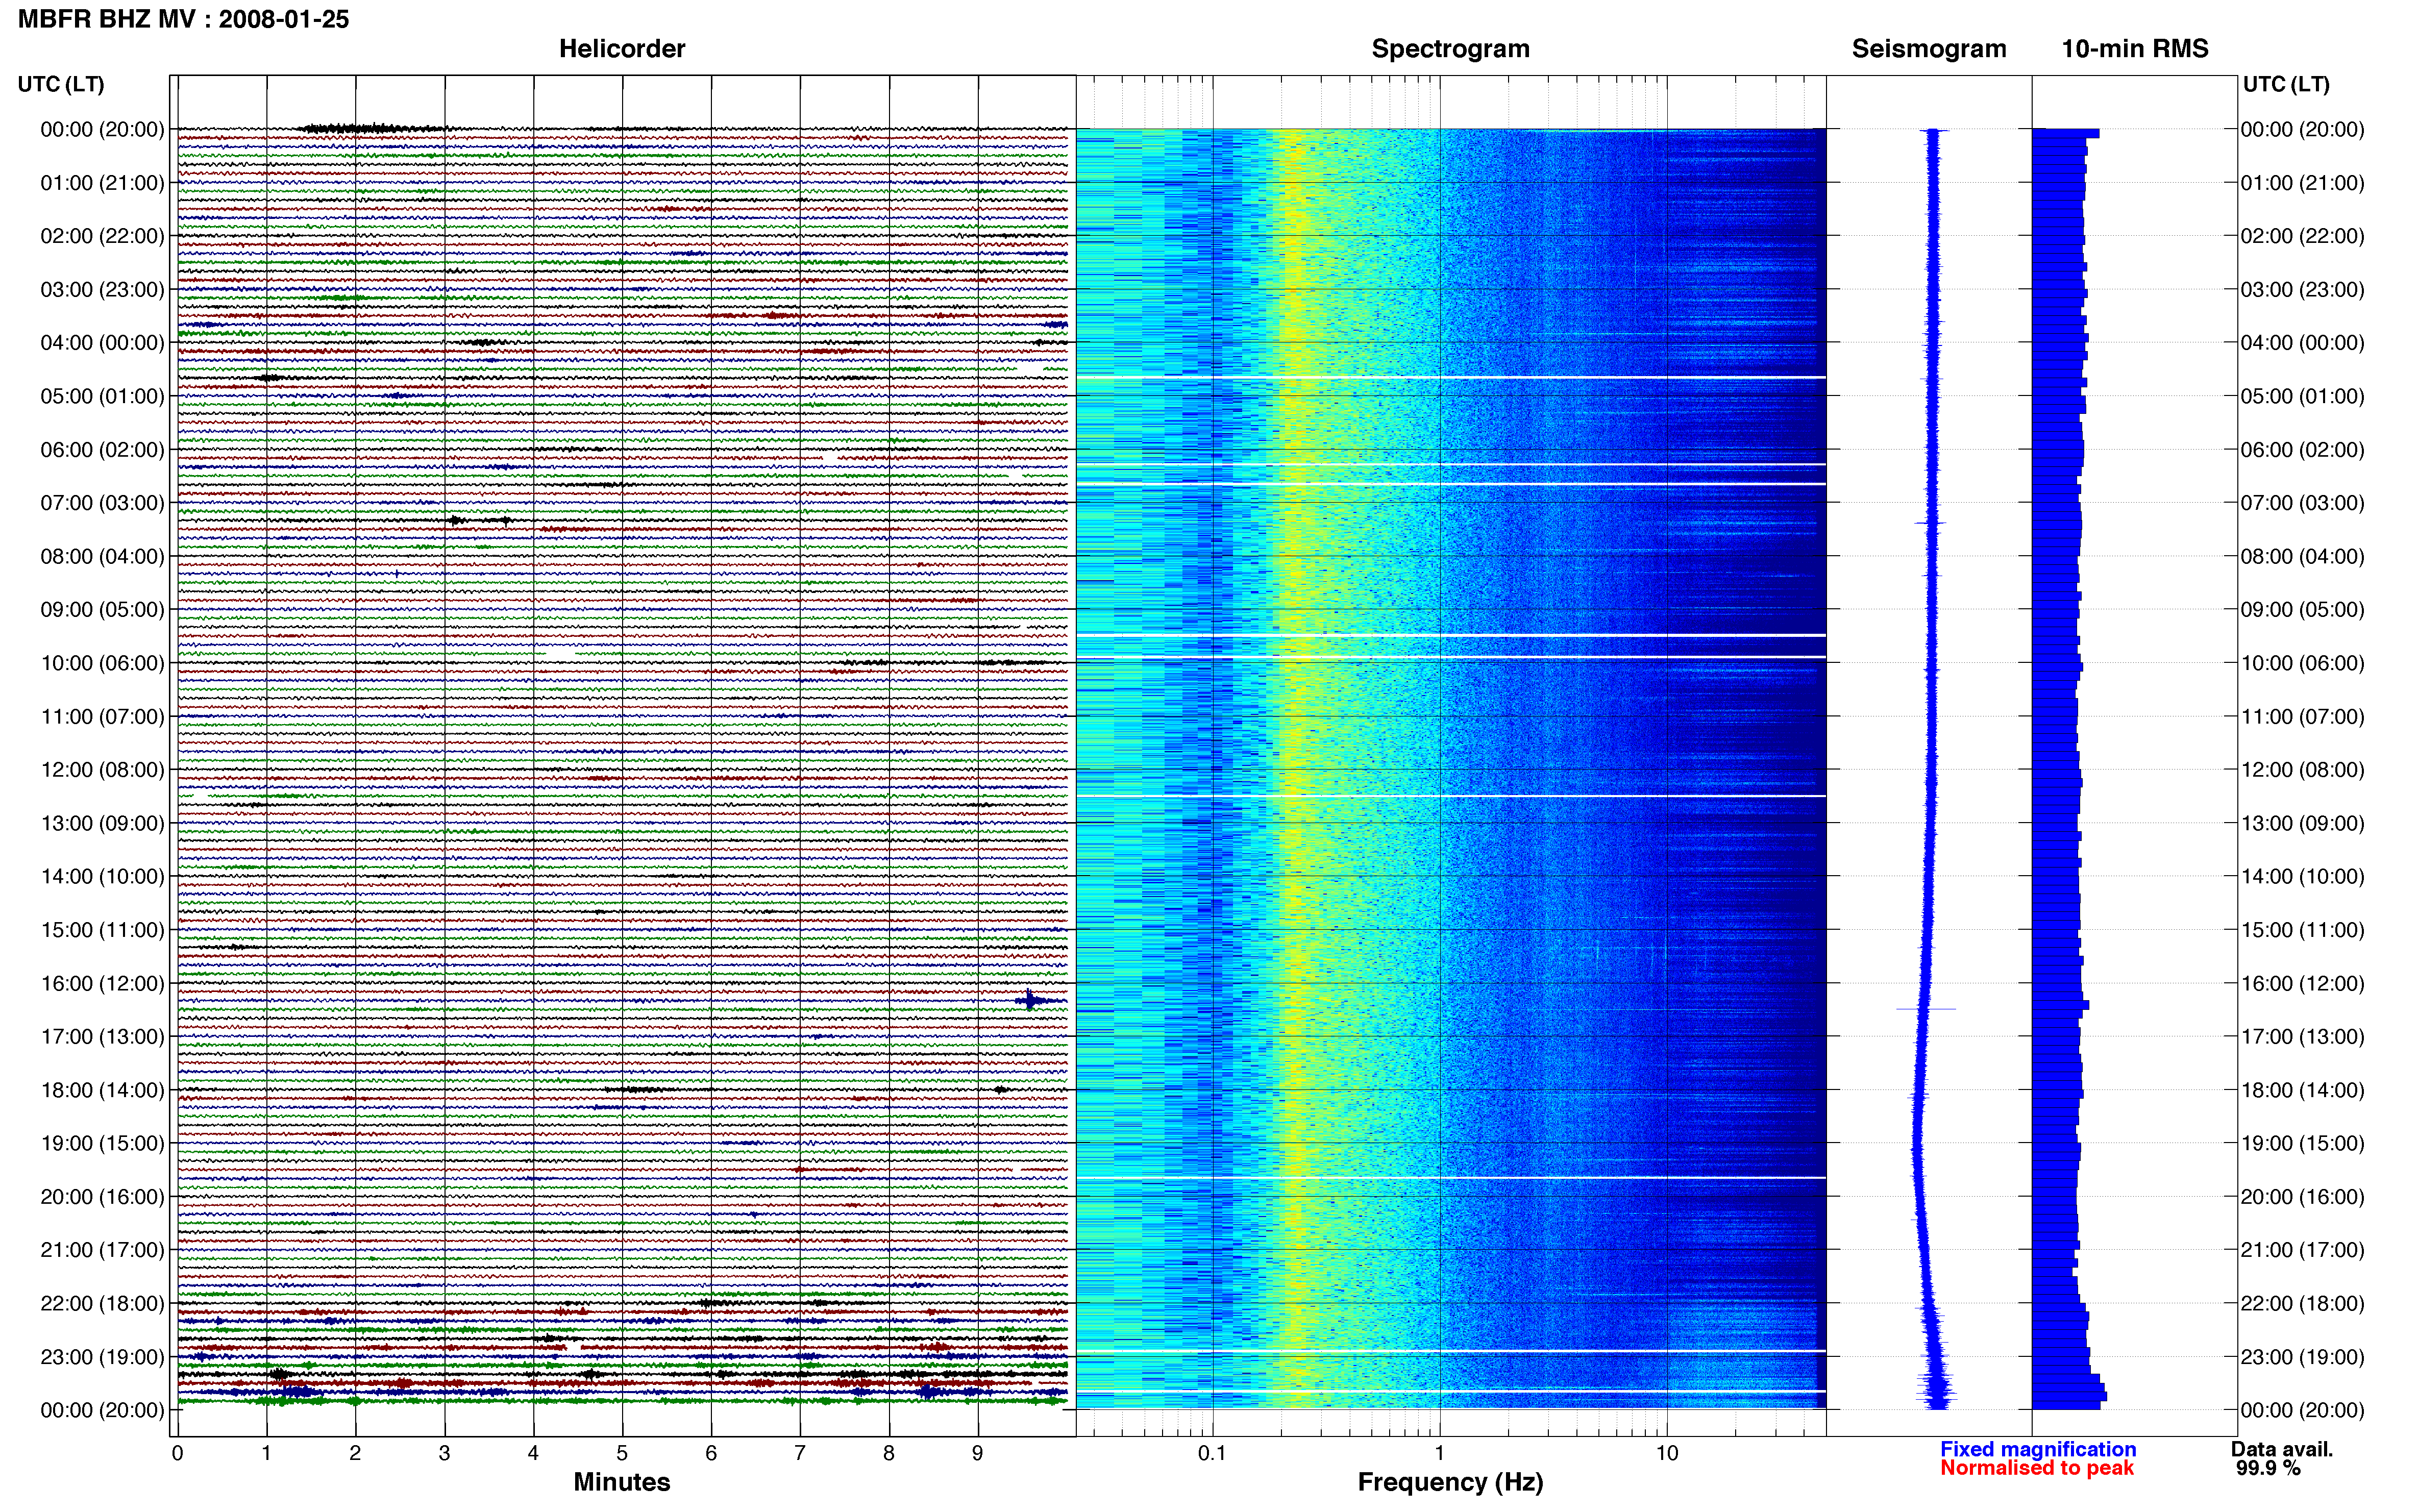
Task: Click left time label 09:00 (05:00)
Action: click(102, 610)
